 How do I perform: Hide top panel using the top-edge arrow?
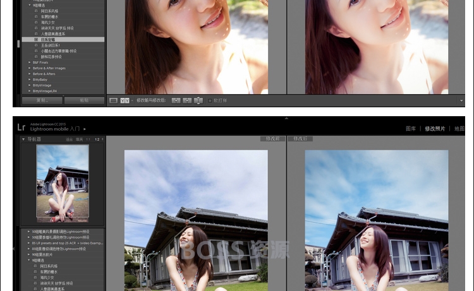(286, 118)
